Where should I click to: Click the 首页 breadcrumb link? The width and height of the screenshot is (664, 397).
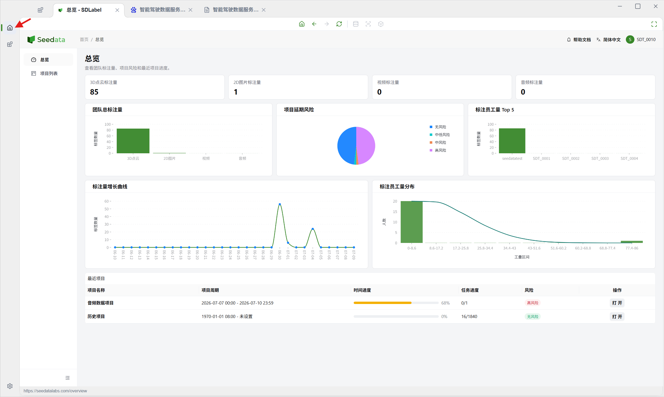(84, 39)
